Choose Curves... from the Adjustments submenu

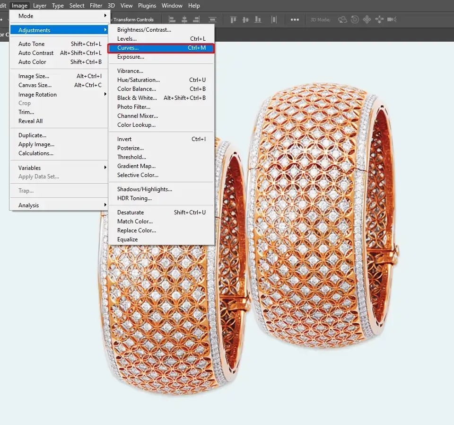(x=161, y=48)
